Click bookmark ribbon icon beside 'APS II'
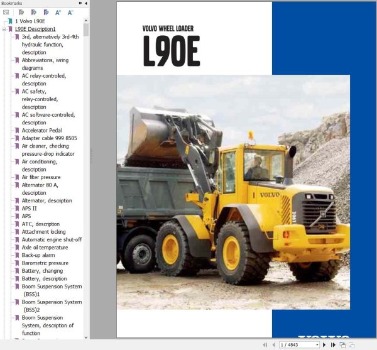Image resolution: width=377 pixels, height=350 pixels. 17,209
